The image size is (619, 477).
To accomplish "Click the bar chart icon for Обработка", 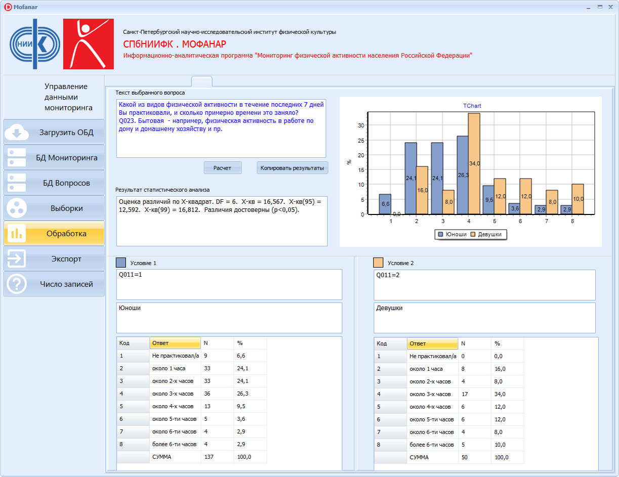I will pyautogui.click(x=16, y=234).
